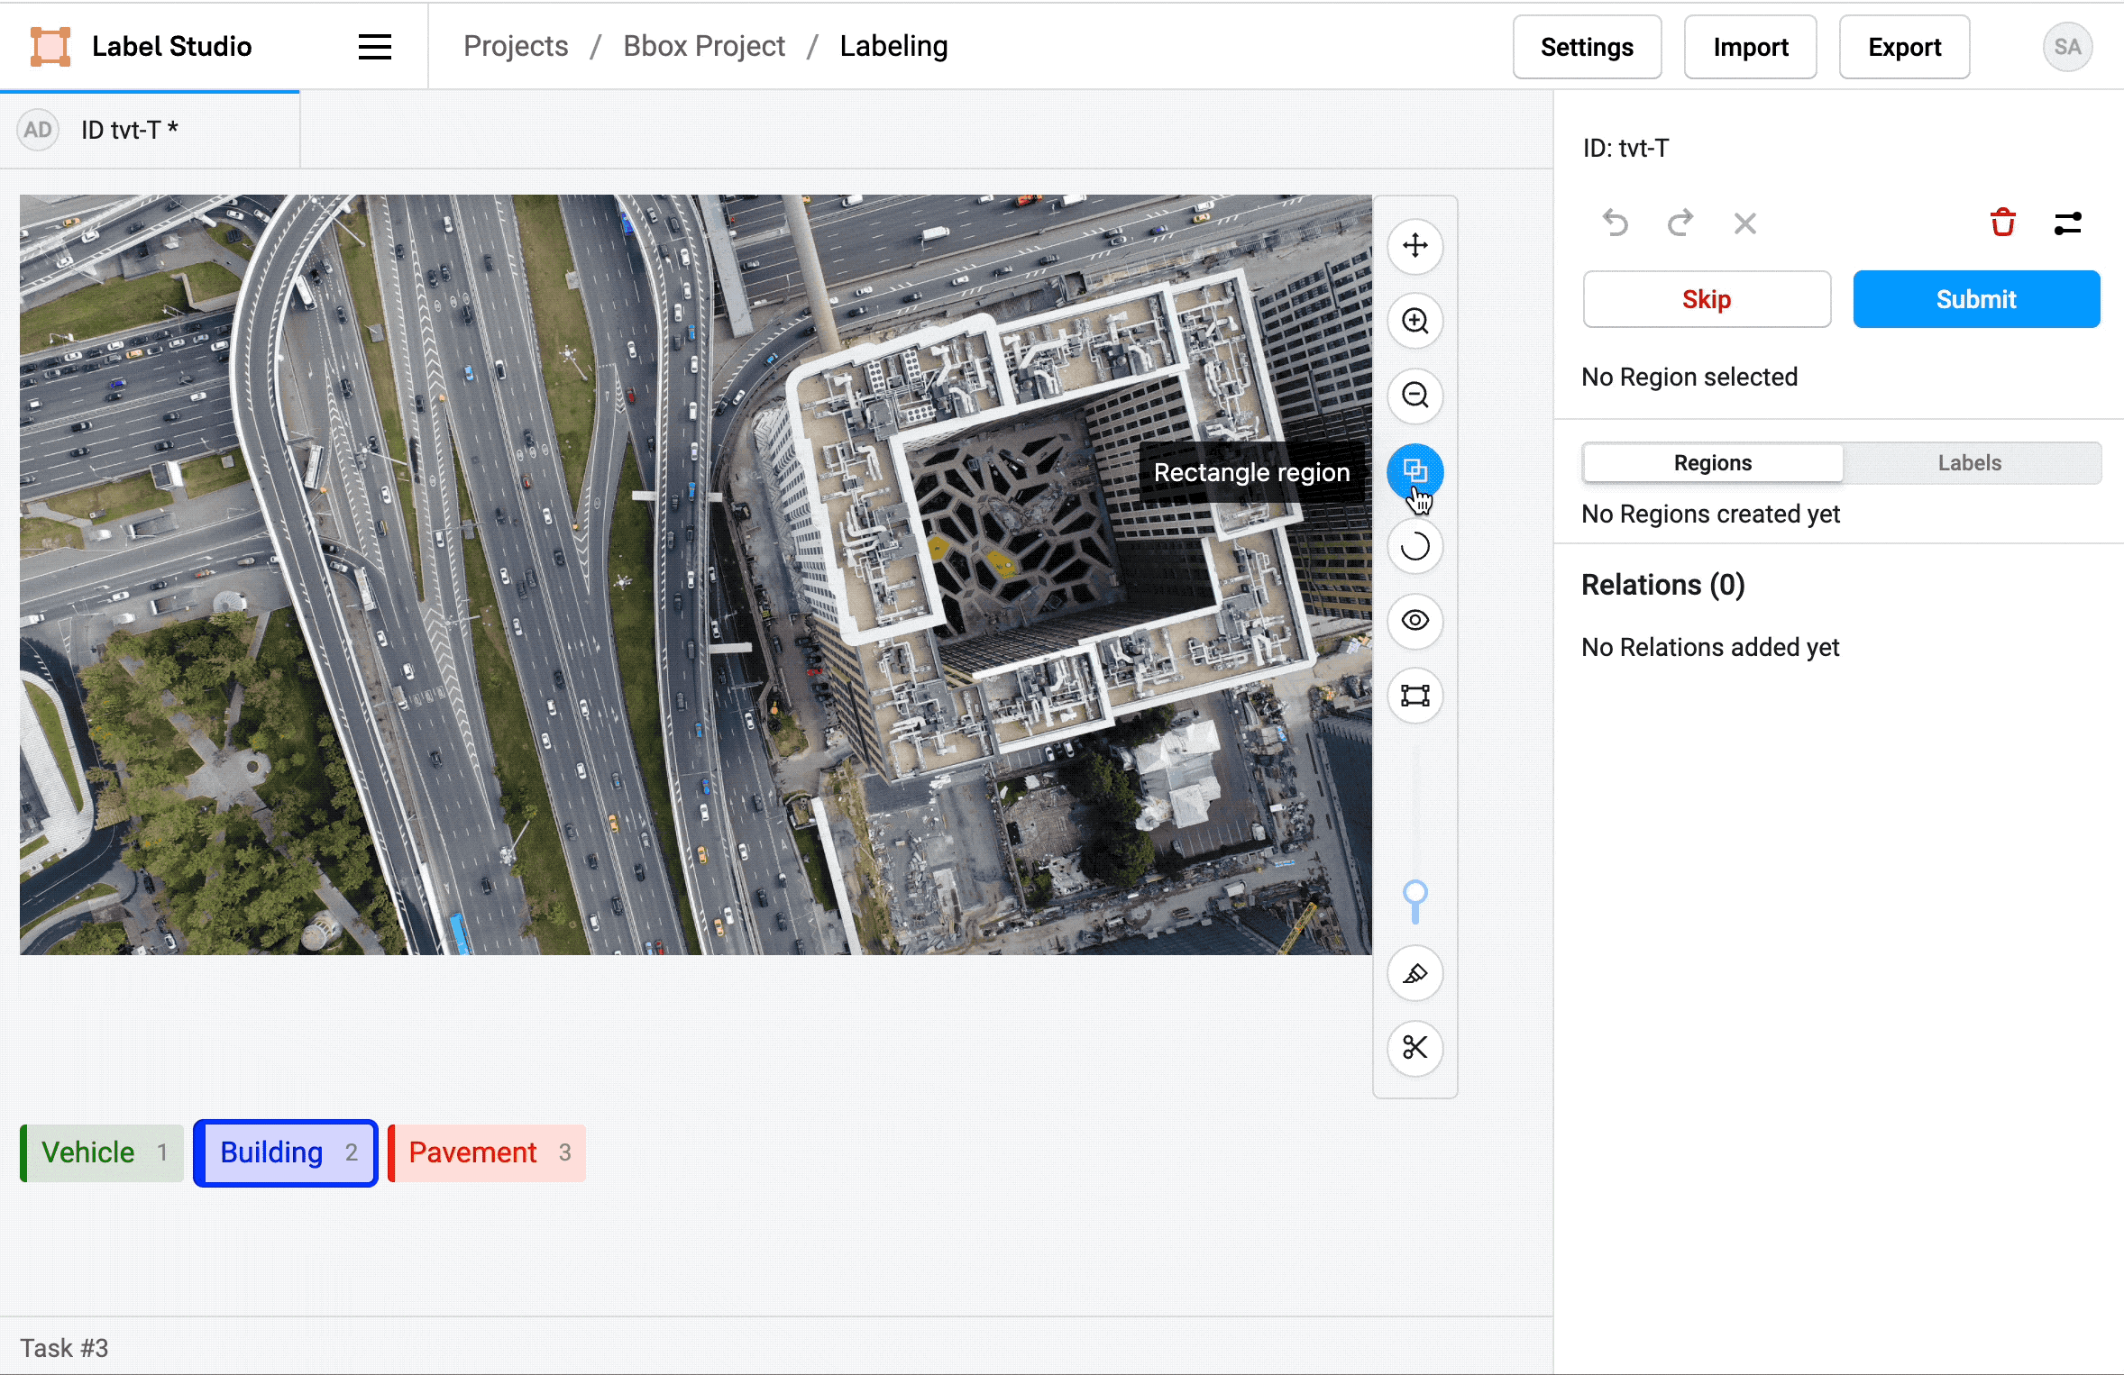Switch to the Labels tab

pyautogui.click(x=1969, y=462)
